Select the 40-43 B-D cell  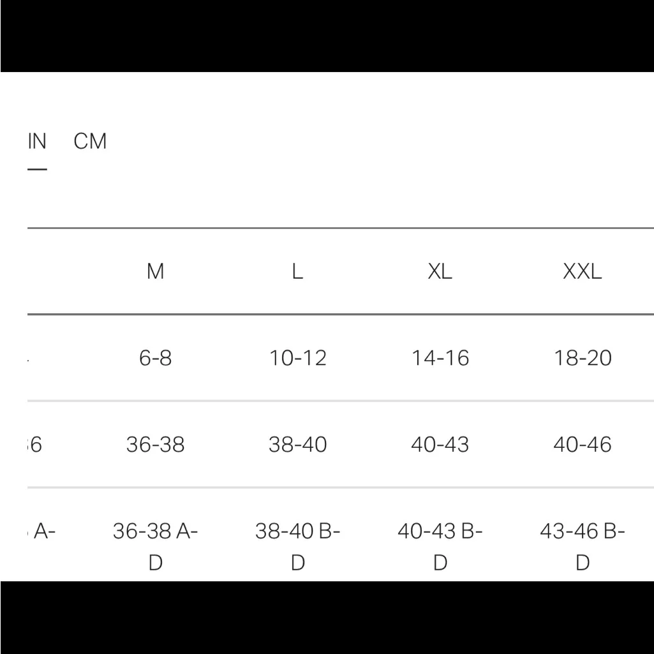pos(440,546)
